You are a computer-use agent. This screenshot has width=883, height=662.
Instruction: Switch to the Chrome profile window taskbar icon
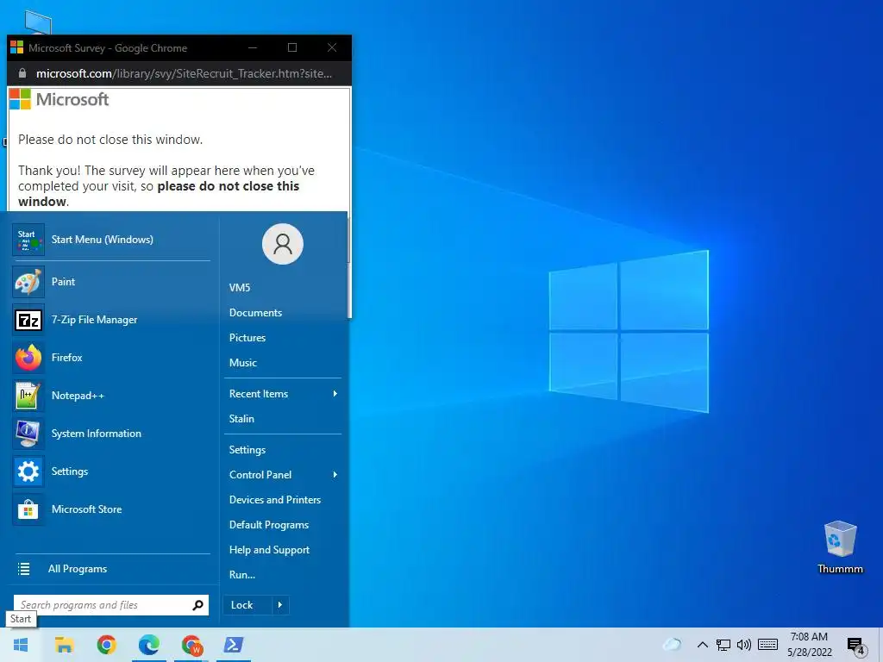tap(191, 645)
